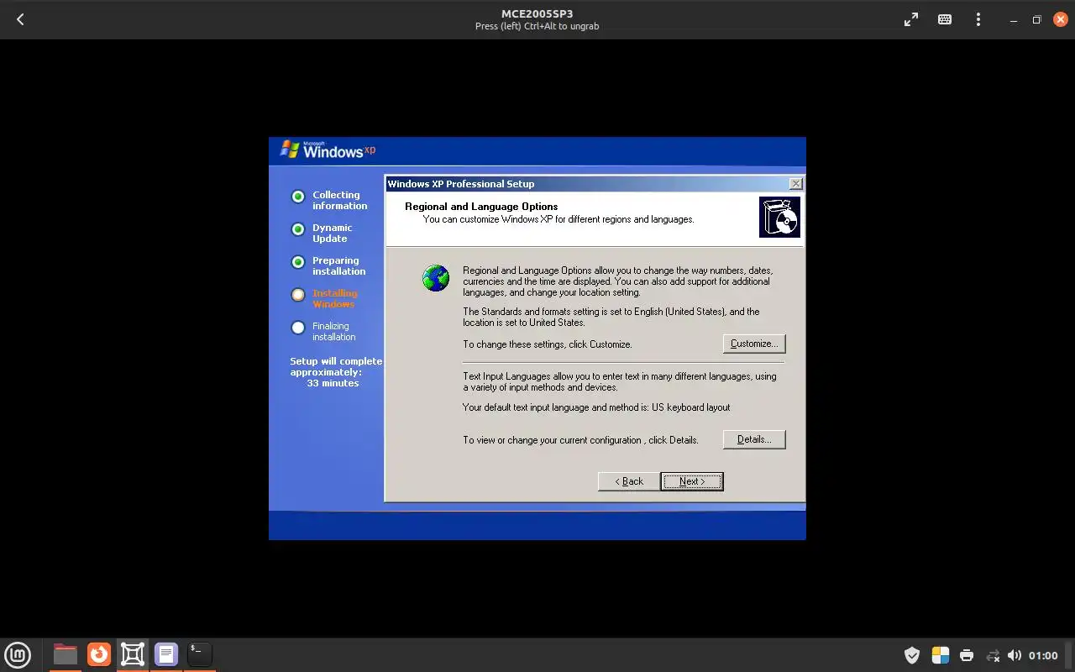Image resolution: width=1075 pixels, height=672 pixels.
Task: Open the Details... text input settings
Action: (x=754, y=439)
